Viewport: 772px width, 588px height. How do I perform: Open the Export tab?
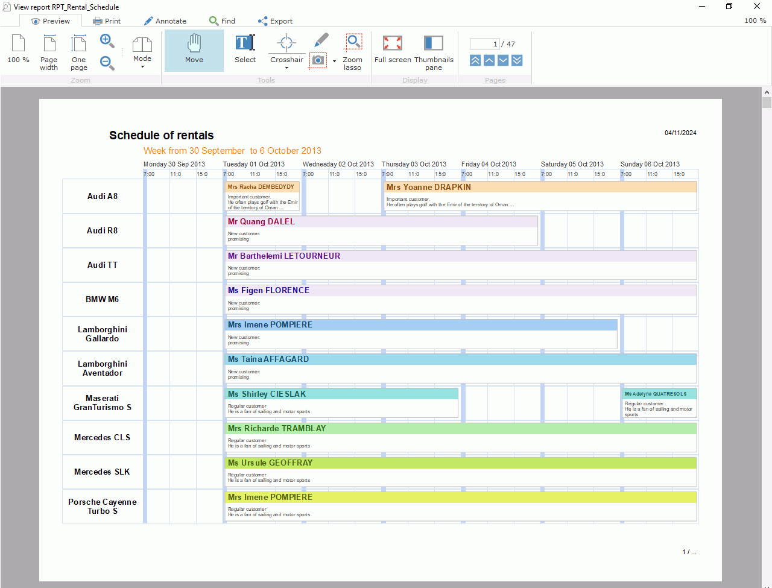275,21
